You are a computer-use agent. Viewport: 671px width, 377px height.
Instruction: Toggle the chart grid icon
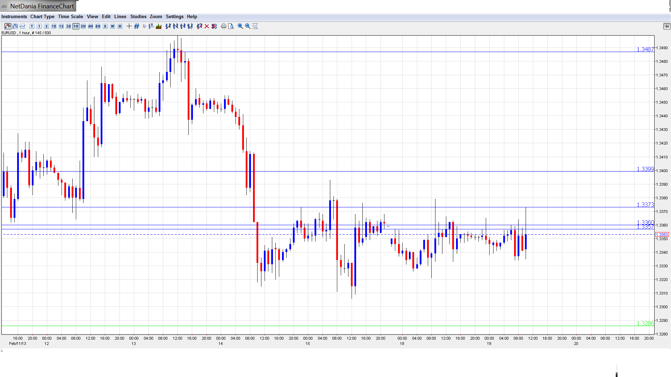(x=137, y=26)
